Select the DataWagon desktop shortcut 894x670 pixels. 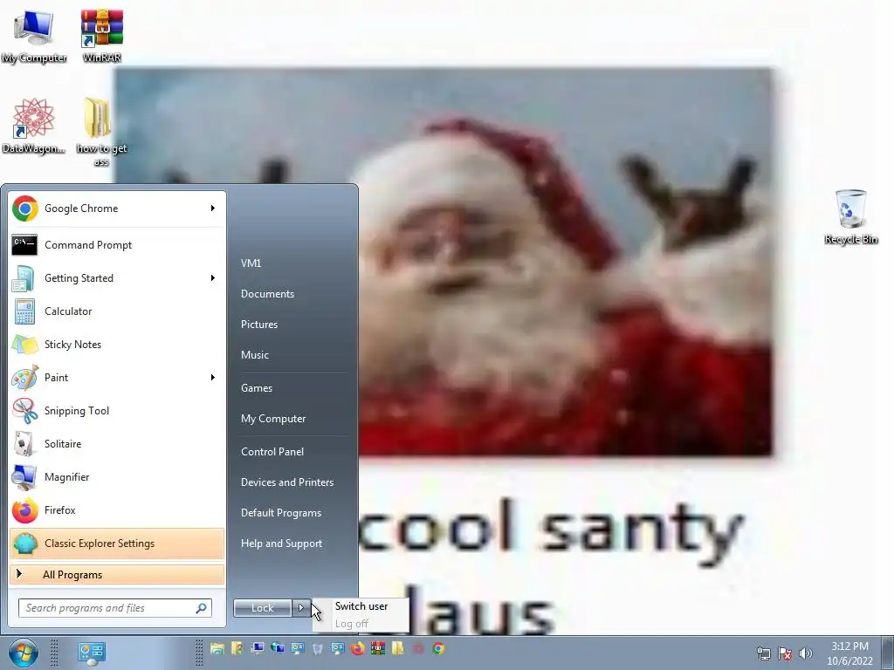tap(33, 126)
